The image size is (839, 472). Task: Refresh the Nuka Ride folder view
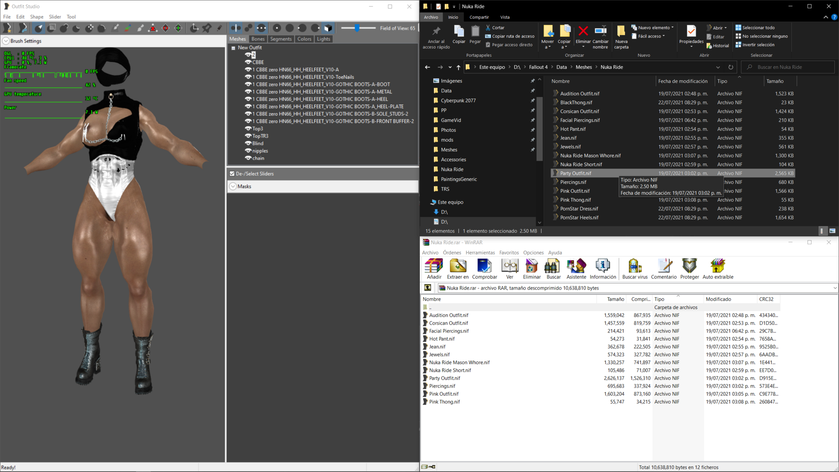pos(731,67)
